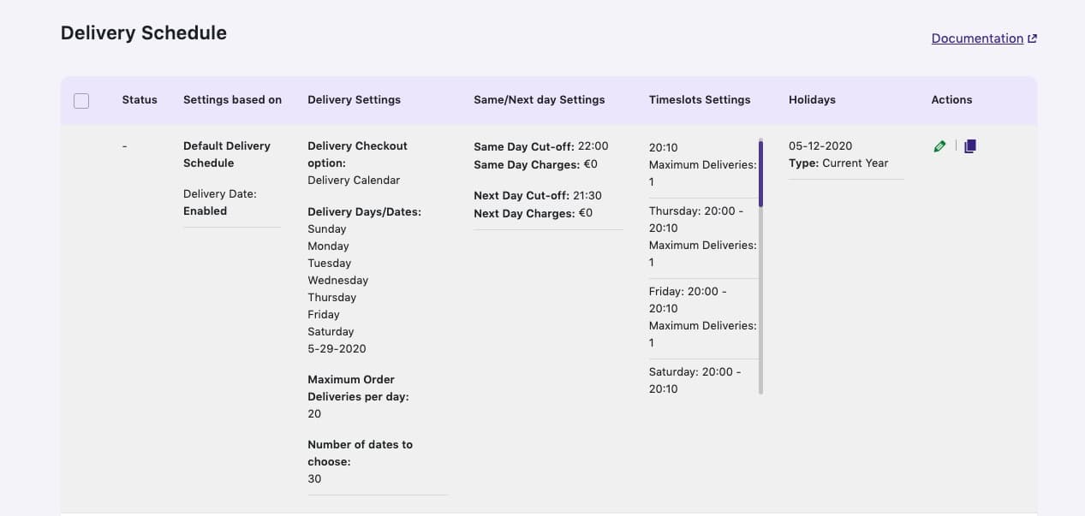This screenshot has height=516, width=1085.
Task: Click the Same/Next day Settings header
Action: pos(540,100)
